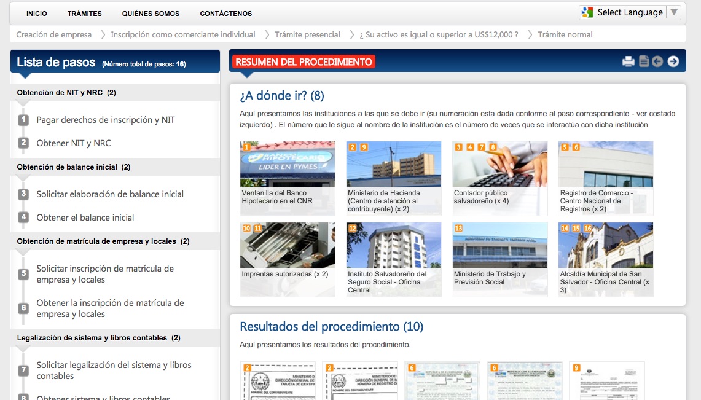The image size is (701, 400).
Task: Select 'Solicitar elaboración de balance inicial' step
Action: coord(110,194)
